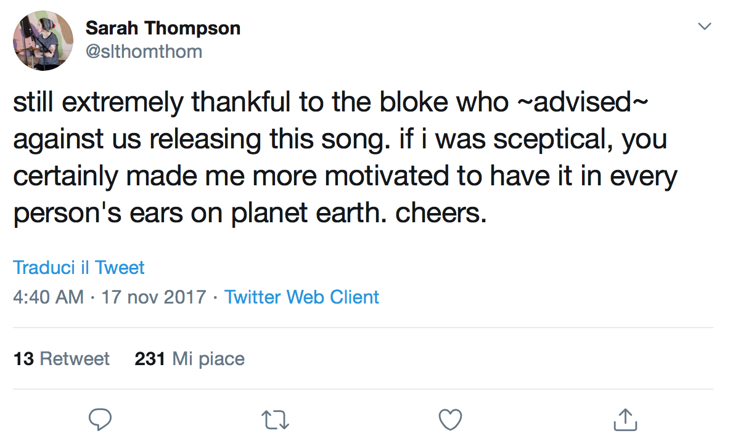
Task: Open the share tweet upload icon
Action: coord(625,419)
